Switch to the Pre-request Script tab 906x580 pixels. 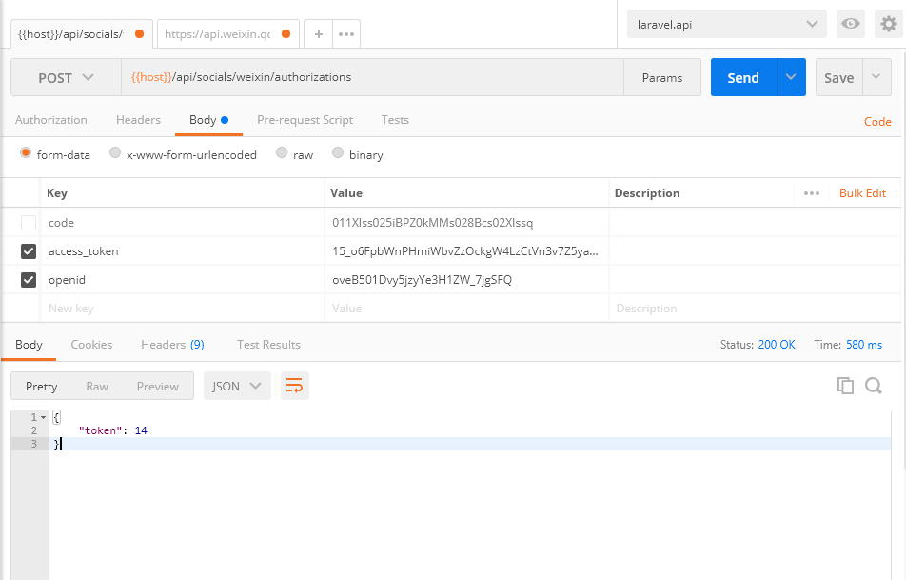[305, 120]
